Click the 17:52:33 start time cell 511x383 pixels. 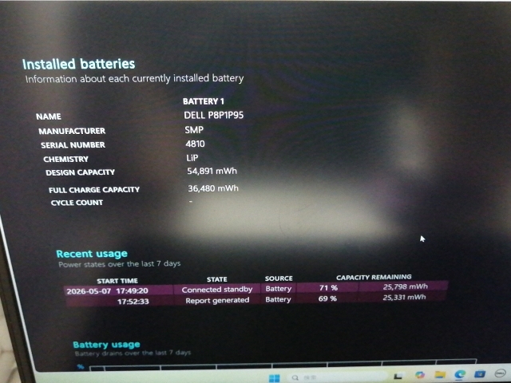pyautogui.click(x=133, y=302)
